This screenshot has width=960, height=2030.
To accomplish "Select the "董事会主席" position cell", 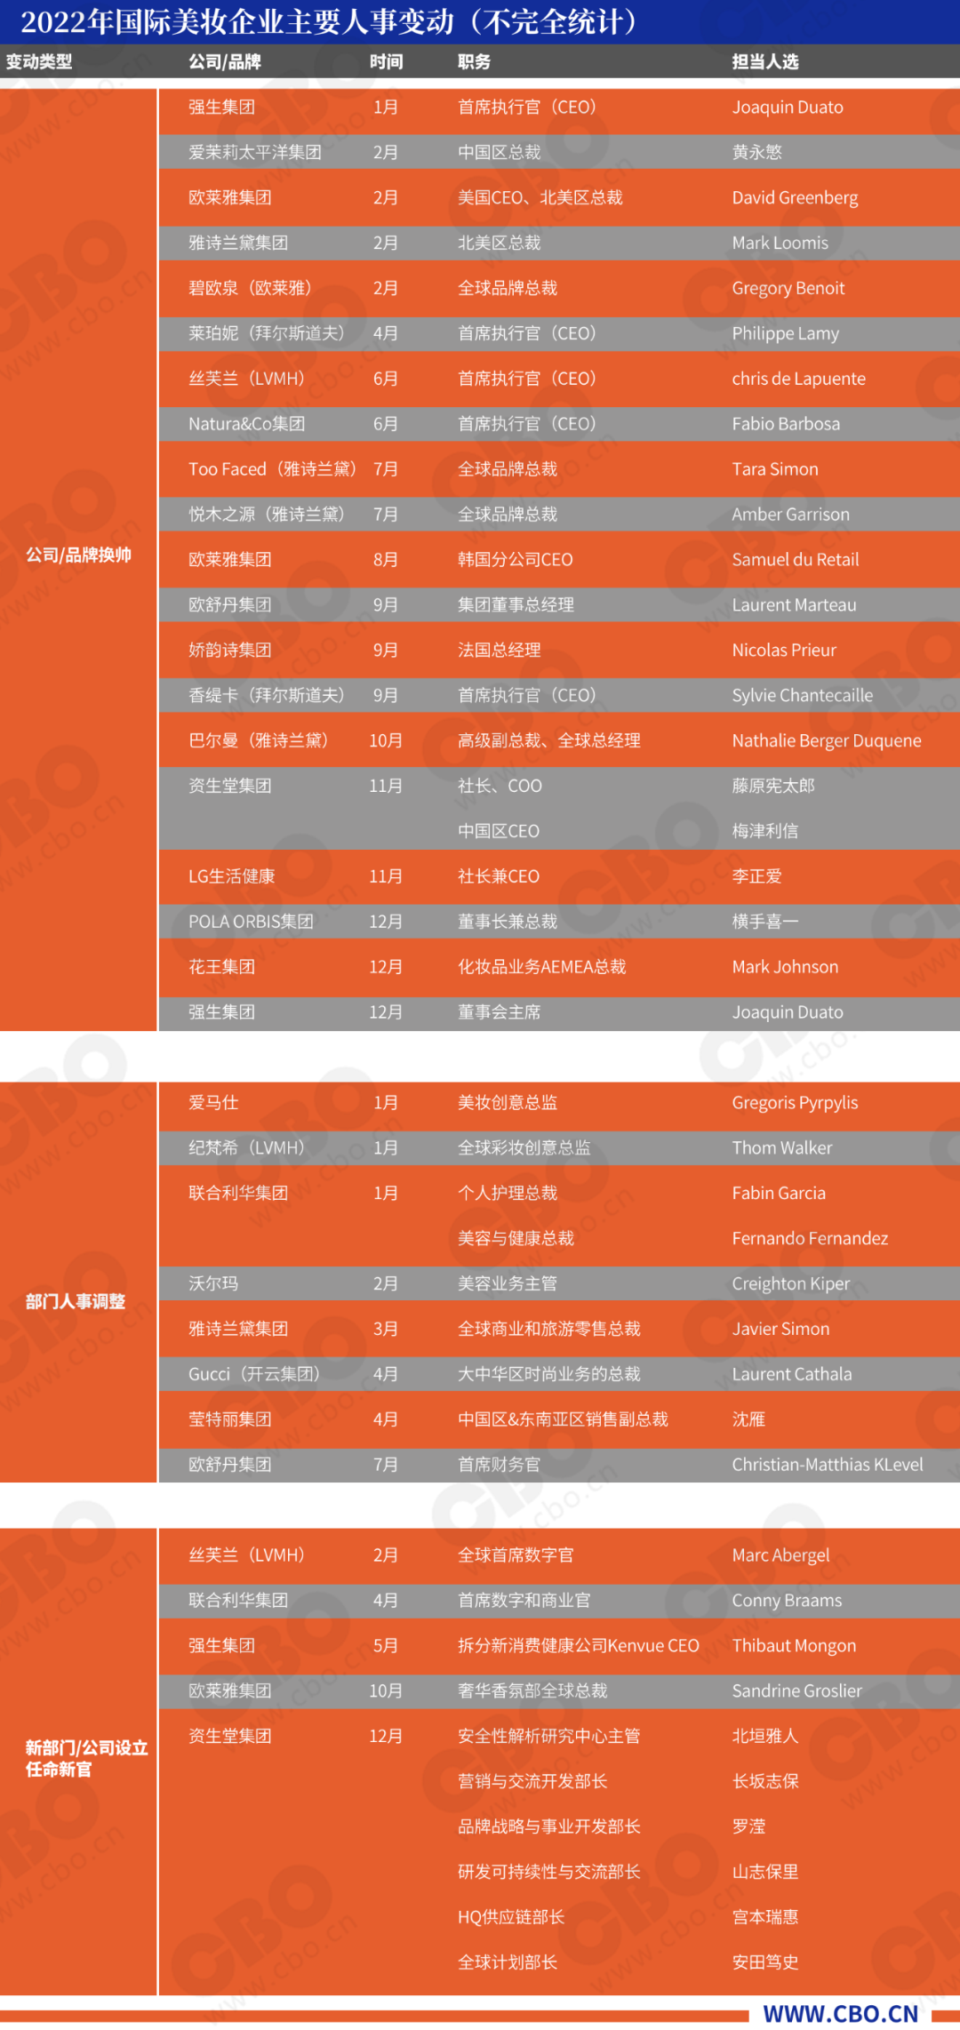I will point(499,1012).
